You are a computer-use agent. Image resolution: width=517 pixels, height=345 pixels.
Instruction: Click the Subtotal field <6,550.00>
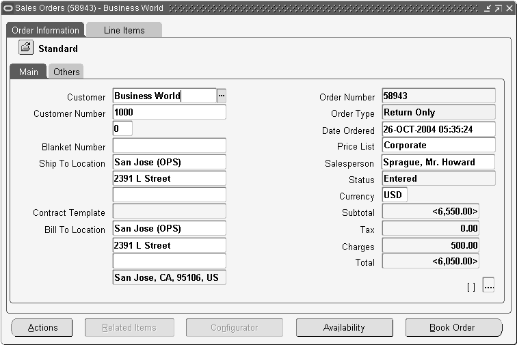tap(431, 211)
